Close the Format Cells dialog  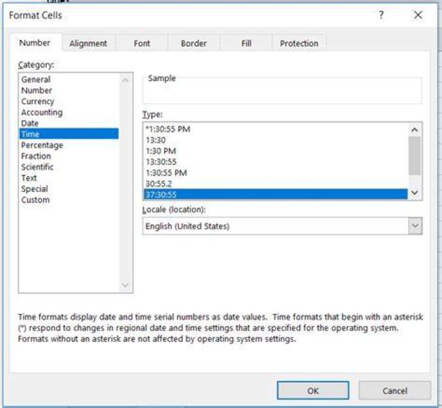click(418, 15)
